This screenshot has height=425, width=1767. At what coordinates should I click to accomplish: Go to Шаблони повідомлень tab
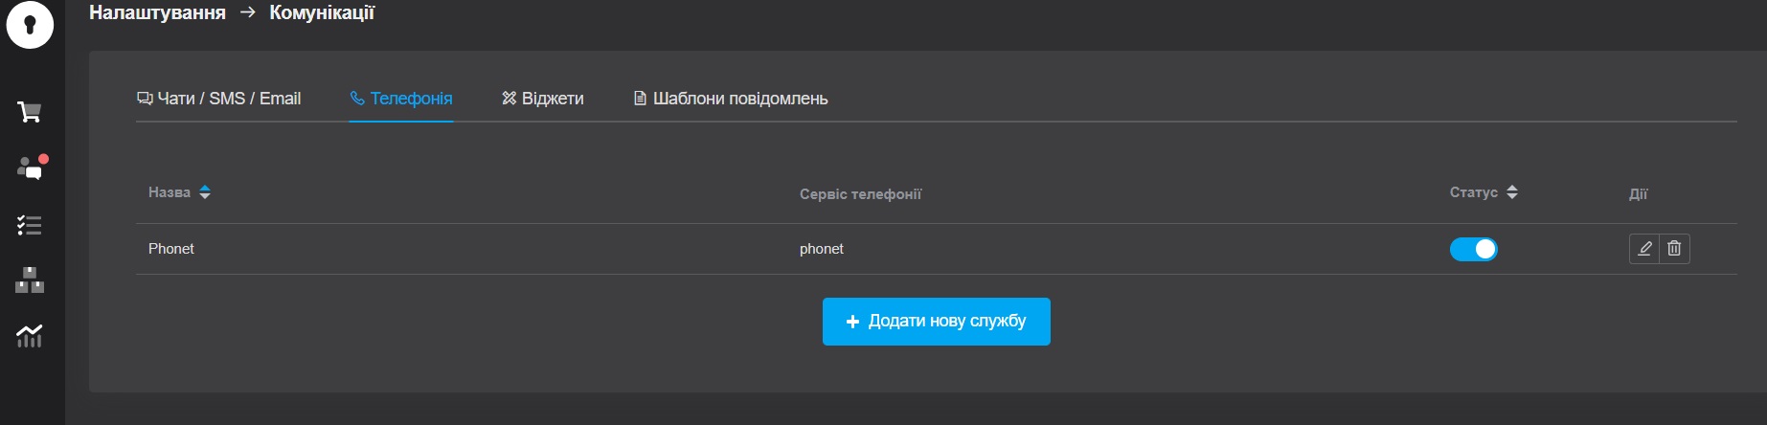(x=731, y=99)
